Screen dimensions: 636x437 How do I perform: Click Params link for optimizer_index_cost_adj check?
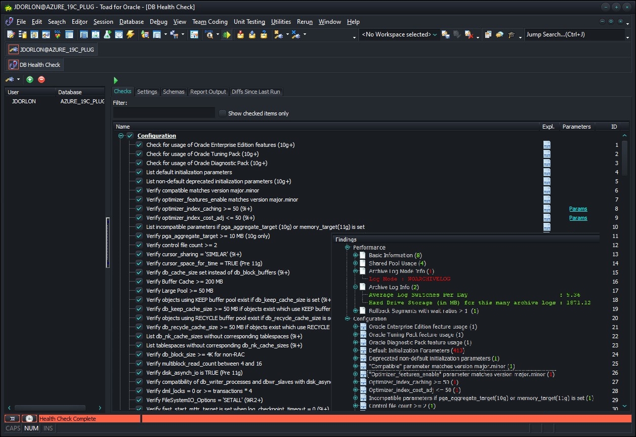click(x=578, y=218)
